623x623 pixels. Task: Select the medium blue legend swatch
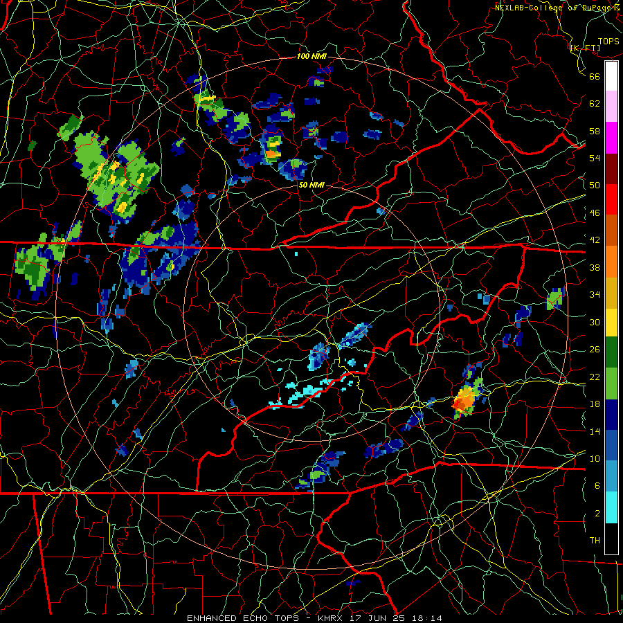point(611,445)
